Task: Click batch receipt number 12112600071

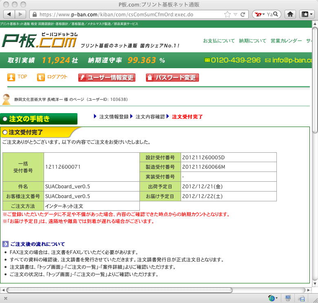Action: [63, 167]
